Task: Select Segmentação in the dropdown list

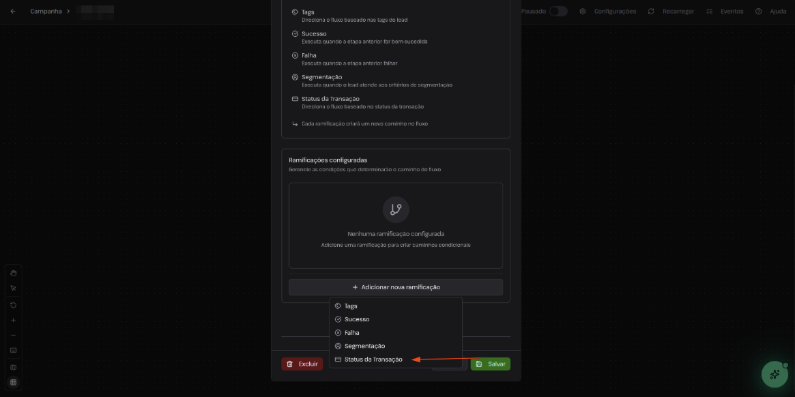Action: coord(364,346)
